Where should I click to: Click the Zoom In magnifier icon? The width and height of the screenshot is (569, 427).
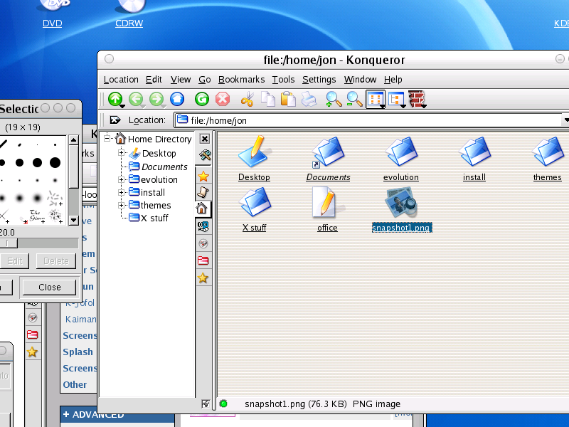point(334,99)
